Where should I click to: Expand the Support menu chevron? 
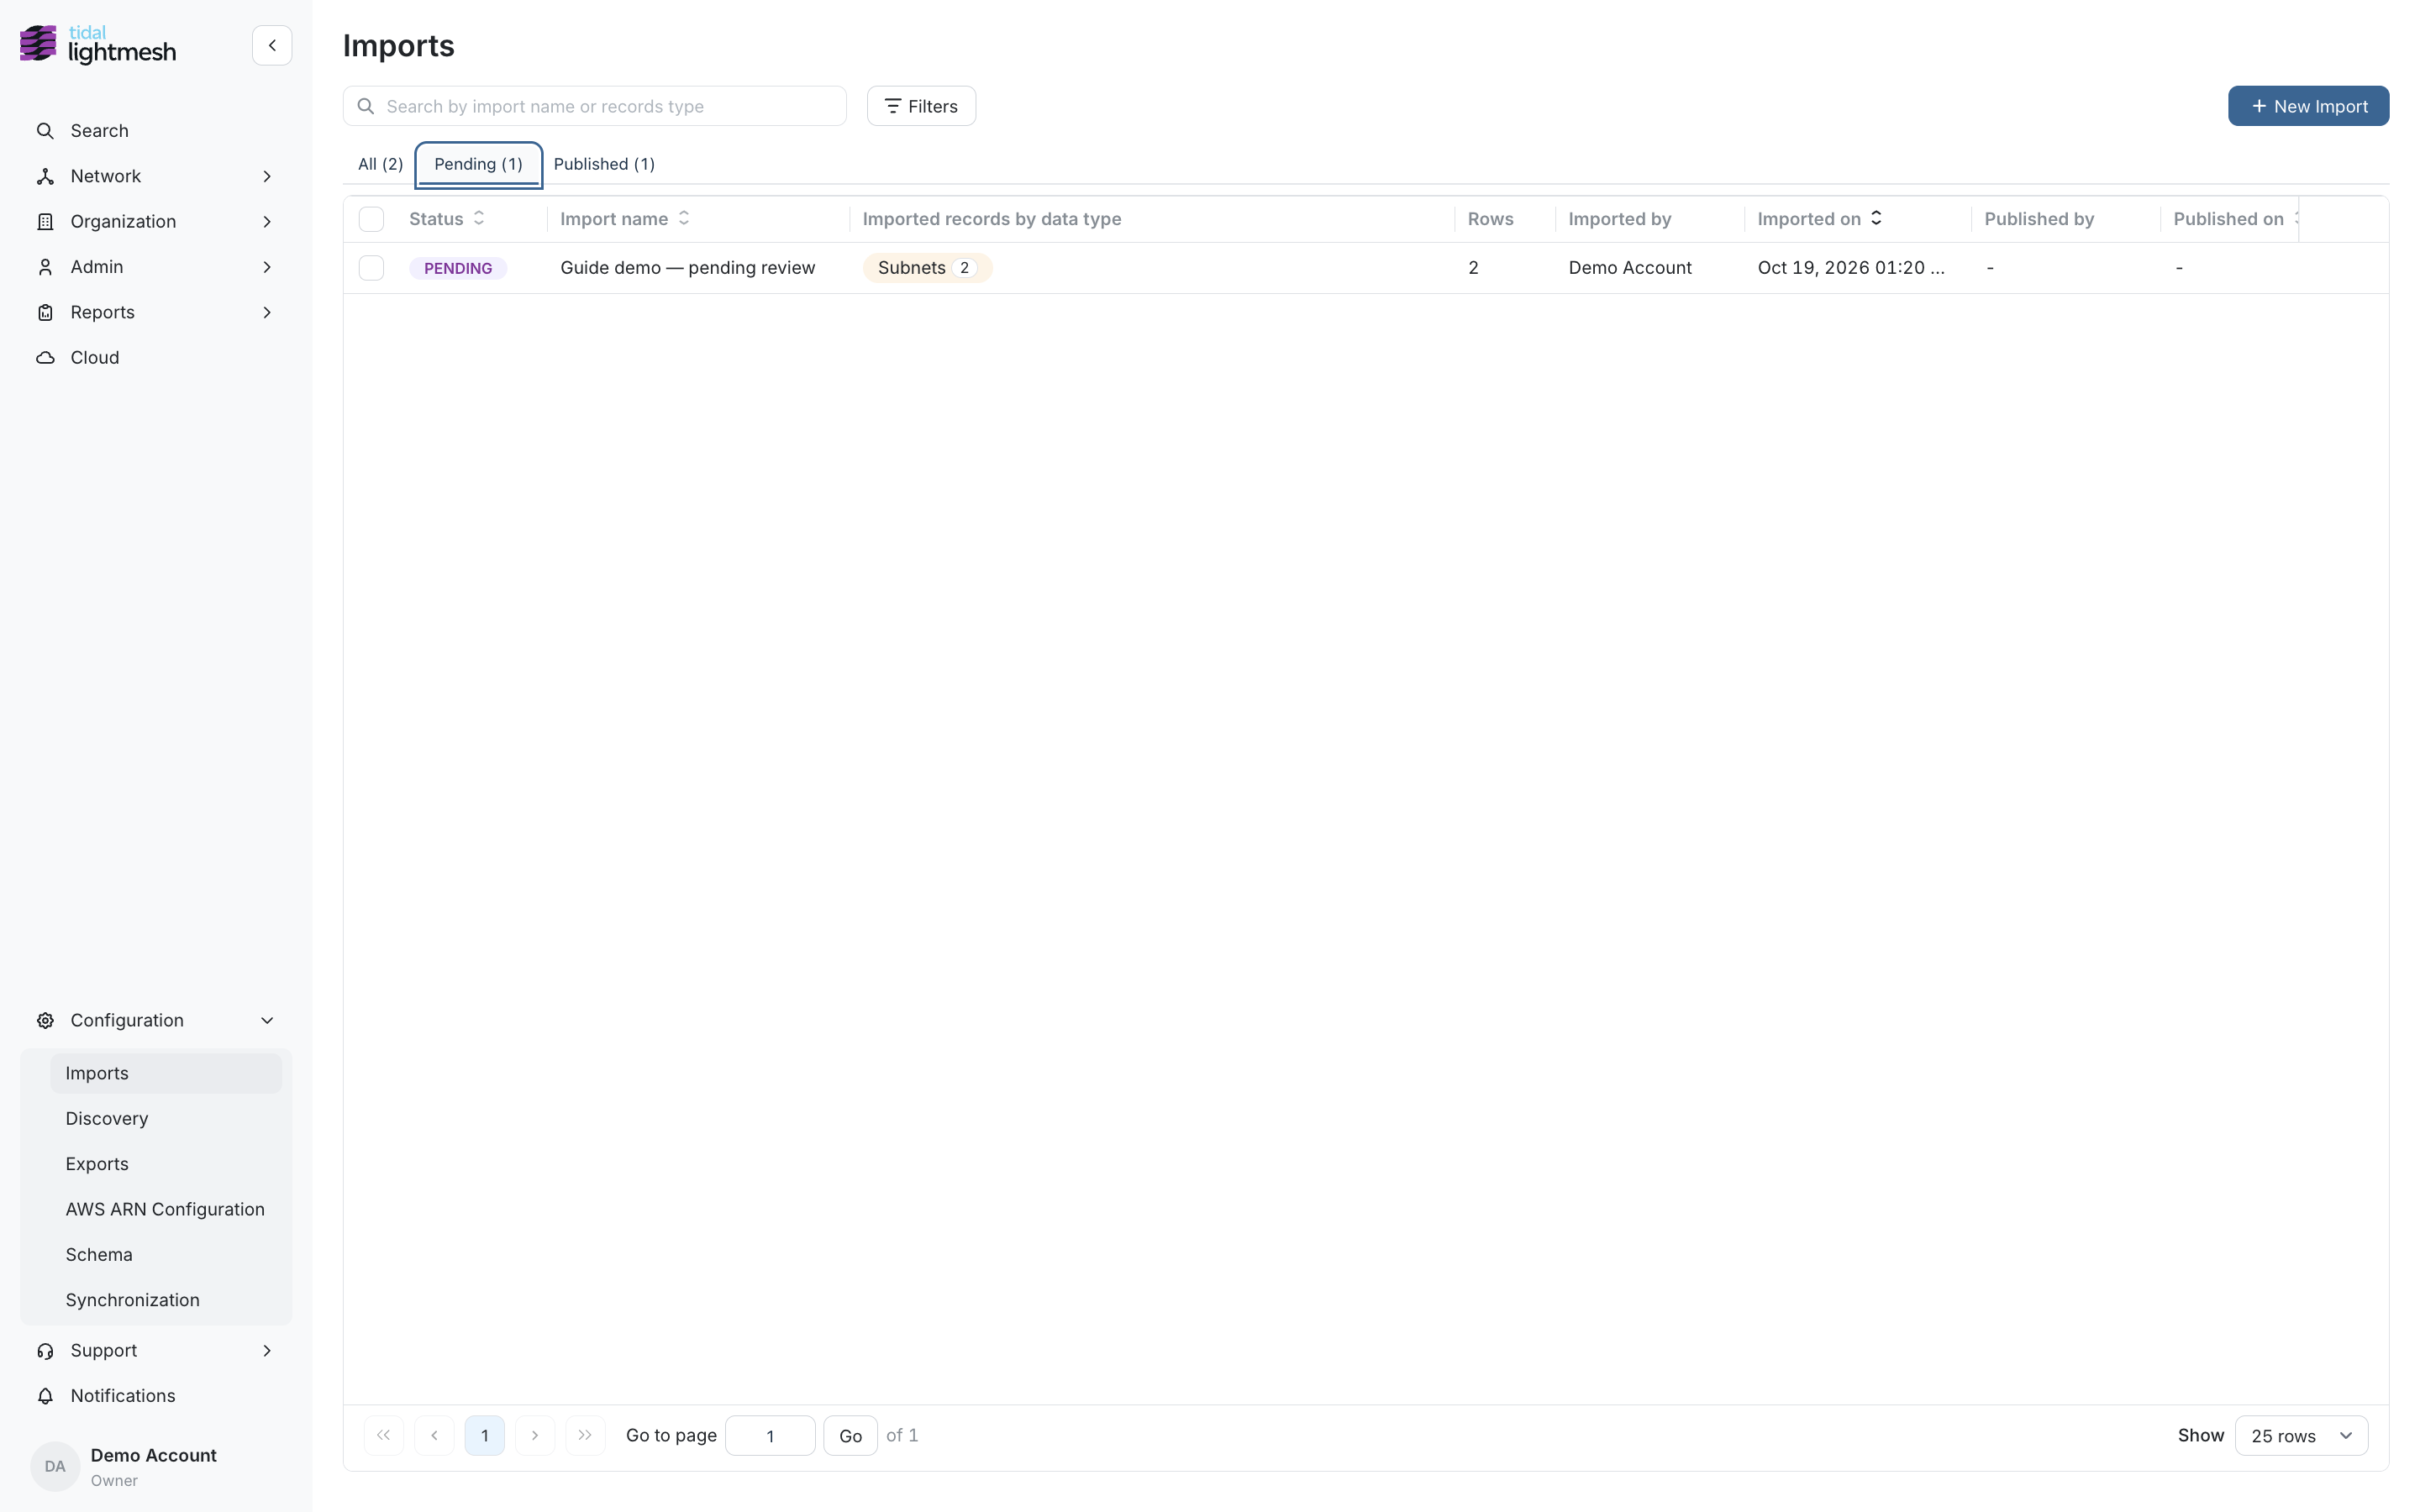pyautogui.click(x=267, y=1350)
